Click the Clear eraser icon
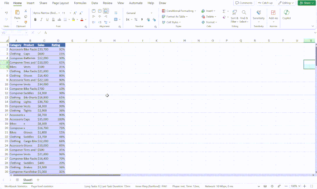Screen dimensions: 317x189 point(224,17)
